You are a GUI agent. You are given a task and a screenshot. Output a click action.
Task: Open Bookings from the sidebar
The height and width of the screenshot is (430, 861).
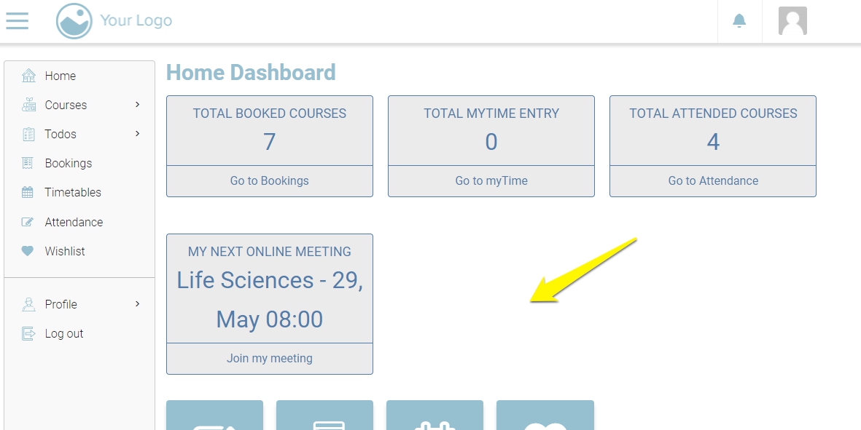click(68, 163)
